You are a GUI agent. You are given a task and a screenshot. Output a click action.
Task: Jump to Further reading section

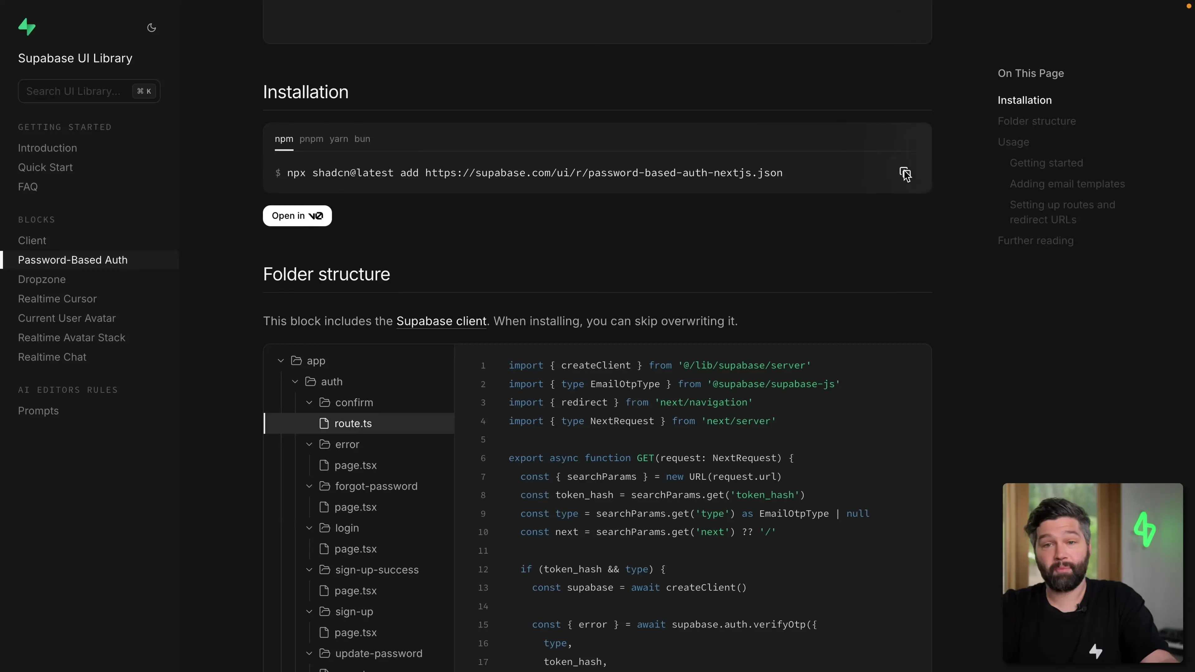[1035, 241]
